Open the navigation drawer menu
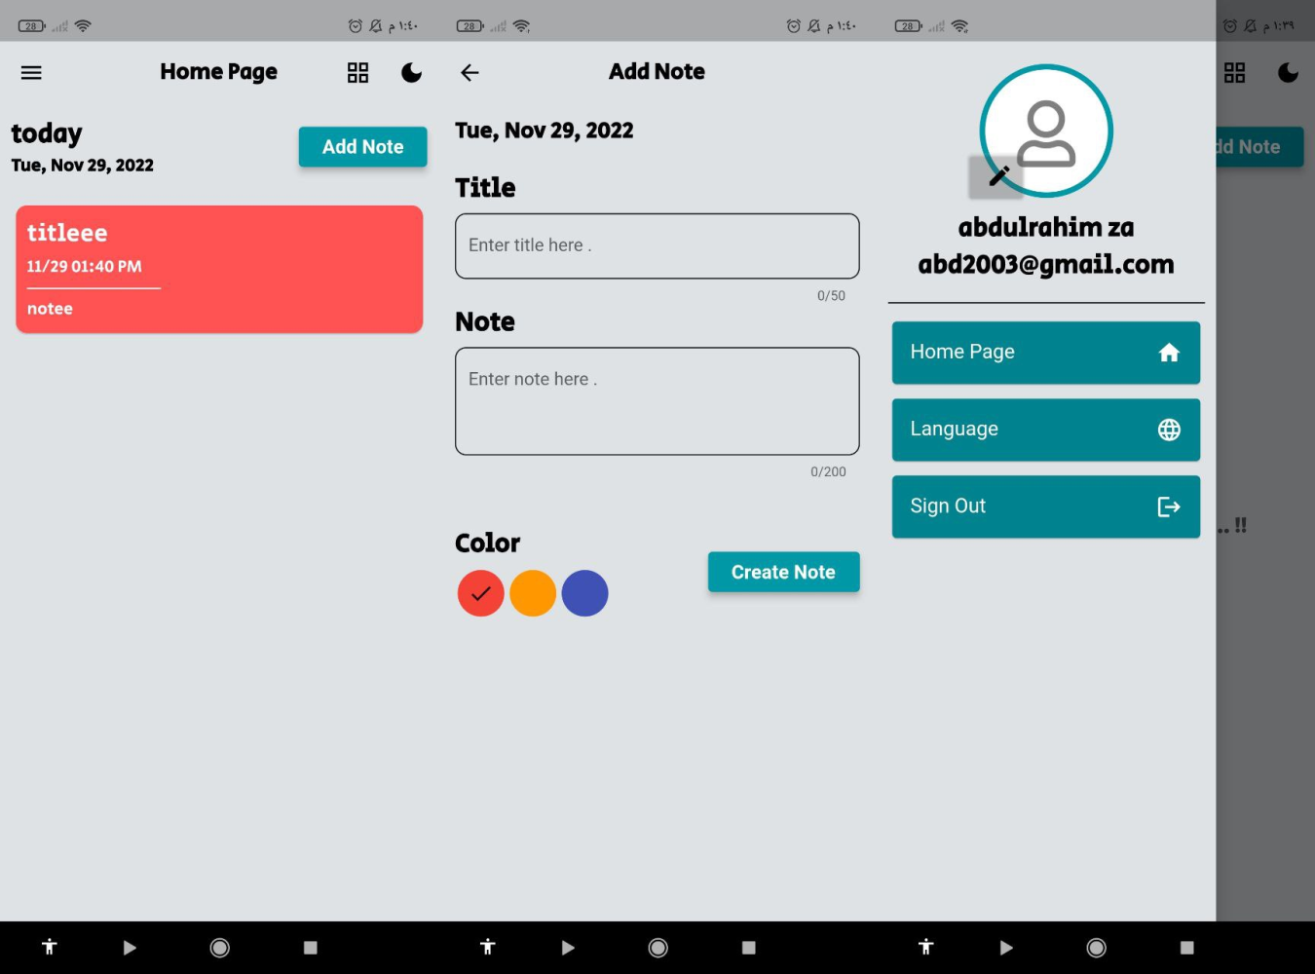The image size is (1315, 974). [x=30, y=72]
